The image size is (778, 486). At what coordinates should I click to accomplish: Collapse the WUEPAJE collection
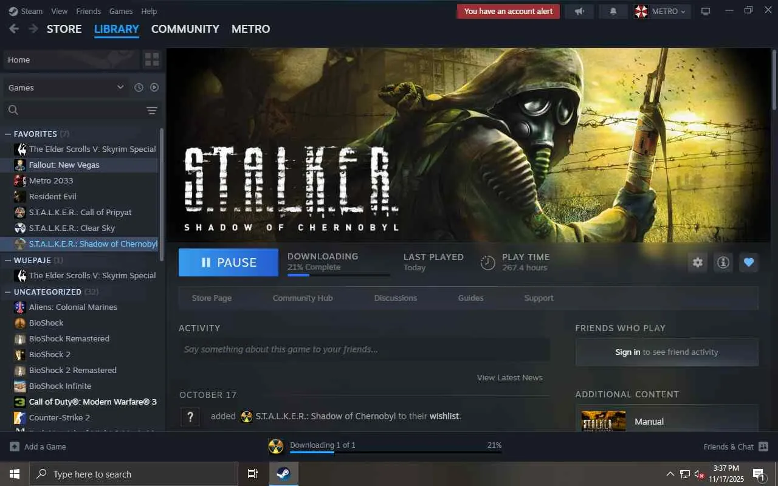8,260
